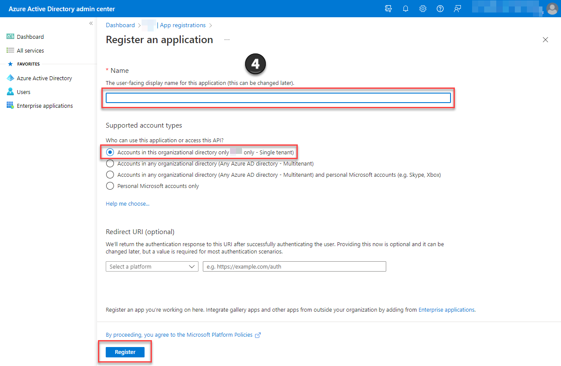Viewport: 561px width, 366px height.
Task: Click the Dashboard icon in sidebar
Action: coord(10,37)
